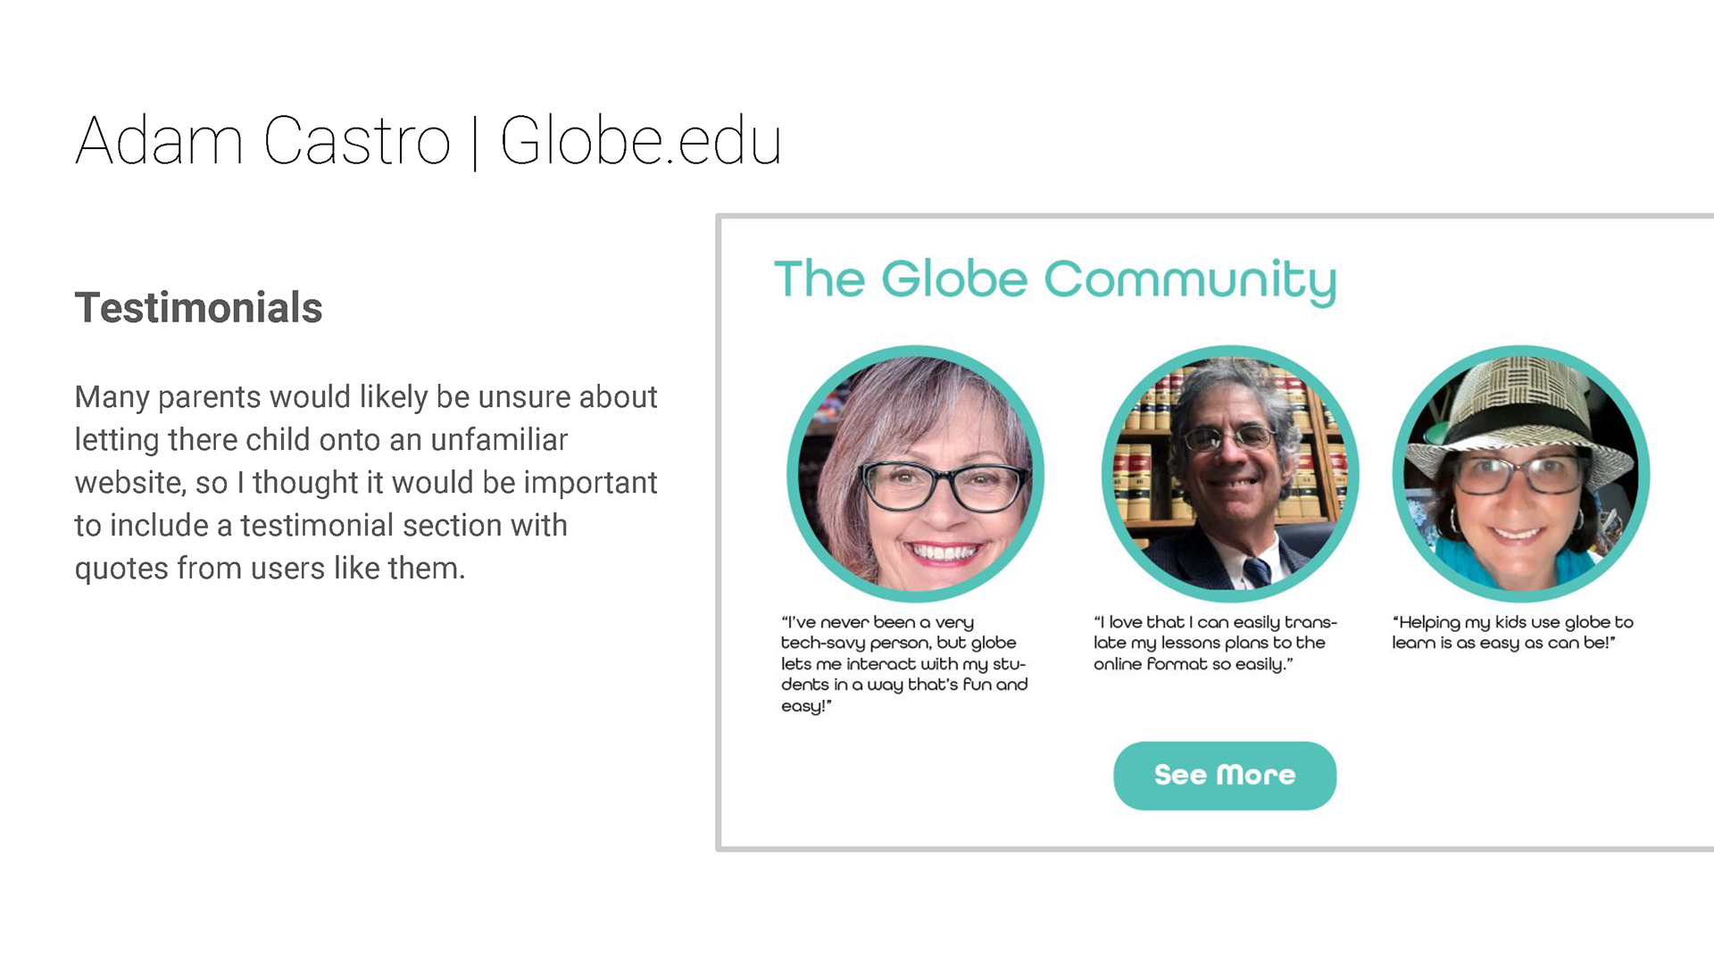Click the tech-savy person testimonial quote

[x=904, y=663]
